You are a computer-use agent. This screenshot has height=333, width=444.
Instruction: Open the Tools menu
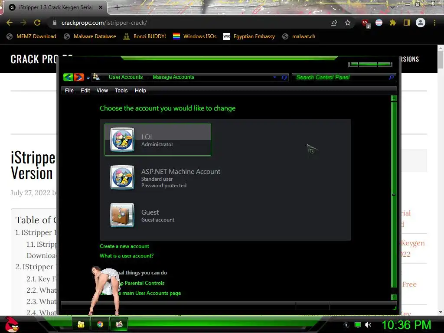pyautogui.click(x=121, y=90)
